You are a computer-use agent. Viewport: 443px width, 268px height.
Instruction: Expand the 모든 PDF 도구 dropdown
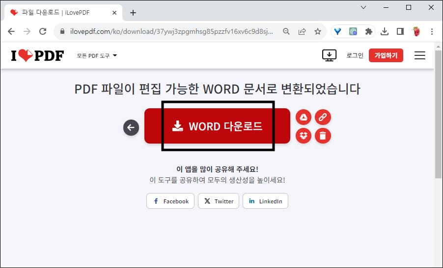point(97,56)
